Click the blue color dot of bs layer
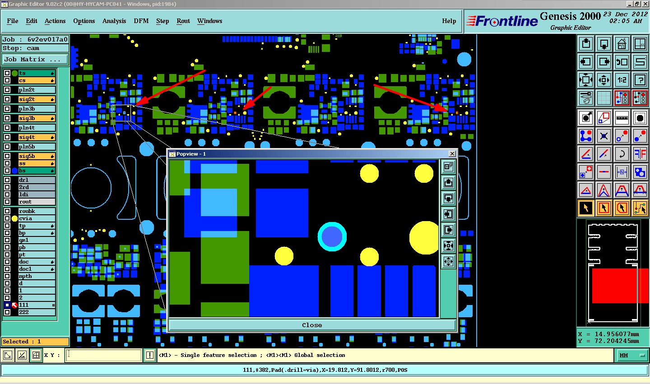The image size is (650, 384). 14,171
